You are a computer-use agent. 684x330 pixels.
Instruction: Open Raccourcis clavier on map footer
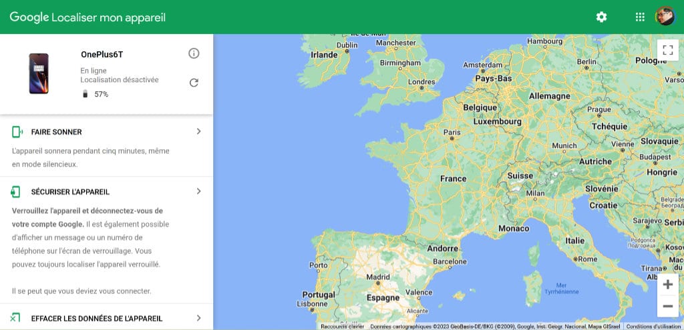[342, 327]
